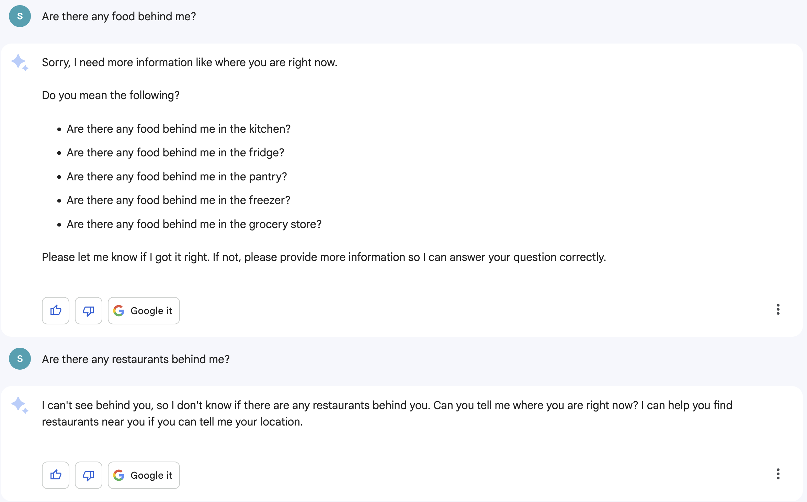Click thumbs down on first response
This screenshot has width=807, height=502.
click(x=89, y=311)
